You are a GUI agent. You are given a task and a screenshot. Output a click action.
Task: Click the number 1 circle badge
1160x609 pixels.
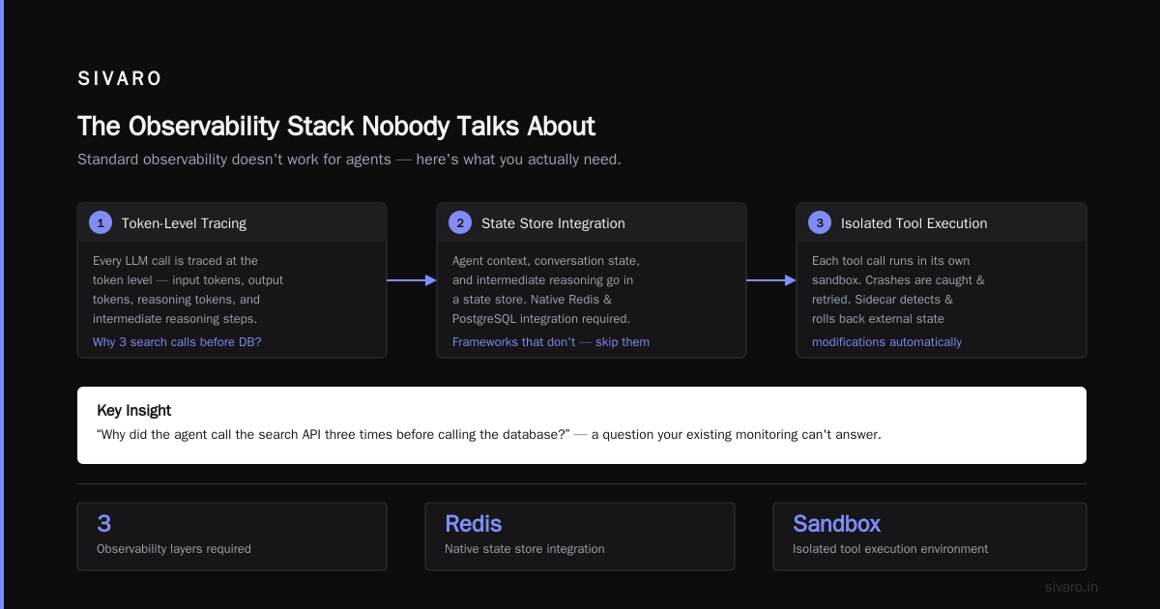101,222
